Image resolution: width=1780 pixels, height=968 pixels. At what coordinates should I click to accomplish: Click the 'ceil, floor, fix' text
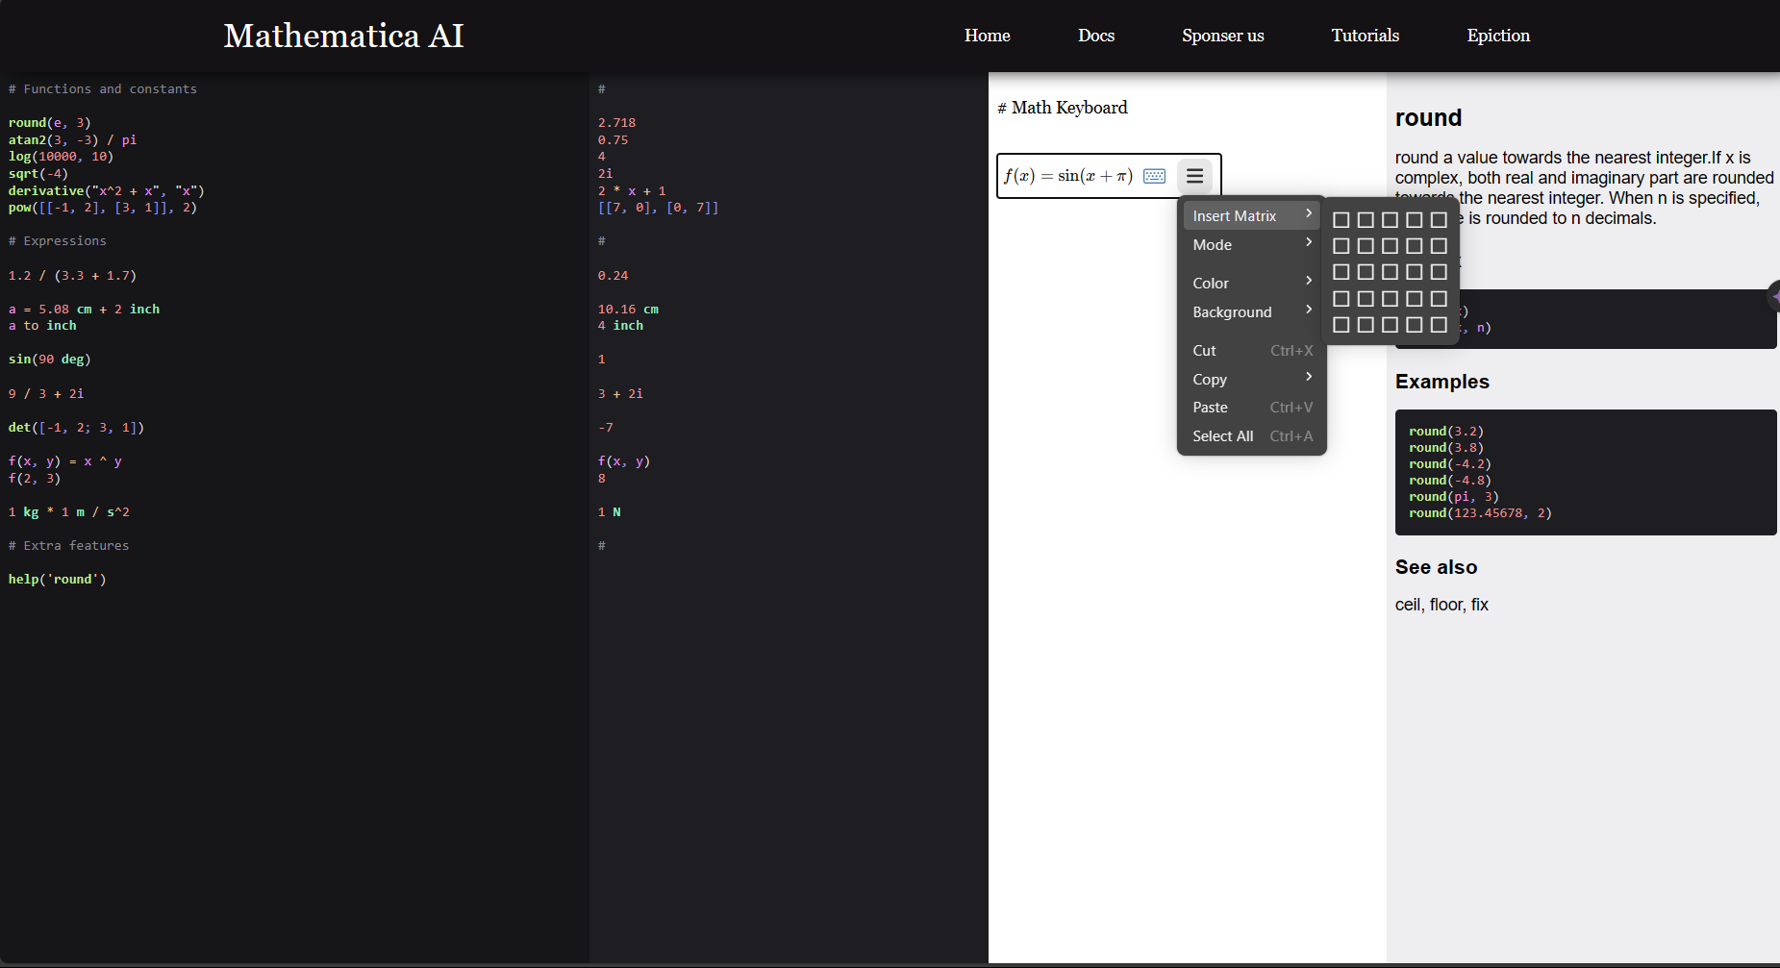coord(1442,605)
